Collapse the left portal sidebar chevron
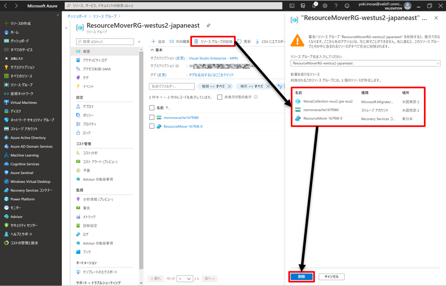The image size is (446, 286). coord(58,15)
